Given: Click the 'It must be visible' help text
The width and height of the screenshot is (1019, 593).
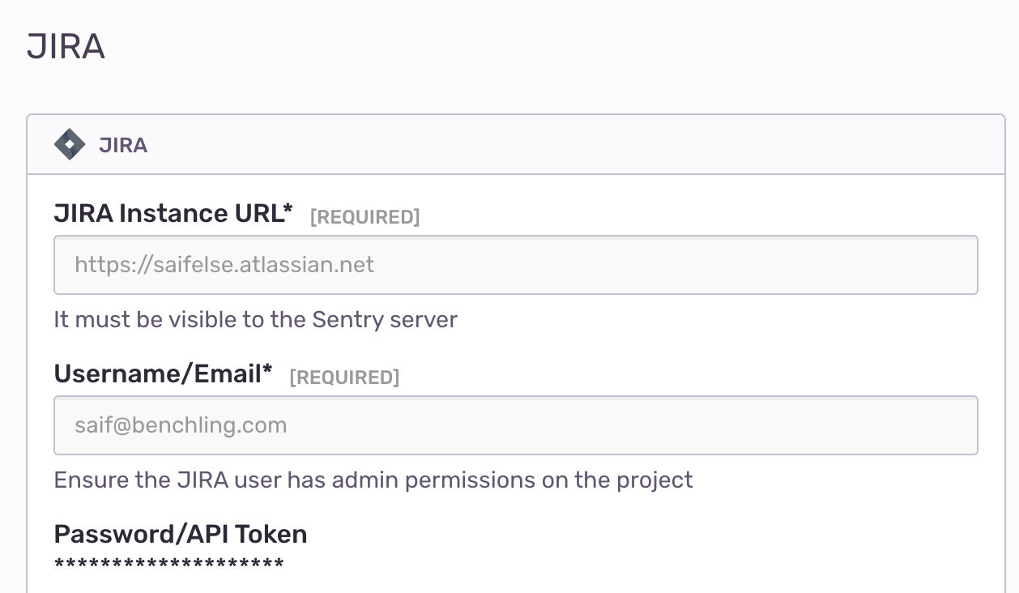Looking at the screenshot, I should 256,320.
